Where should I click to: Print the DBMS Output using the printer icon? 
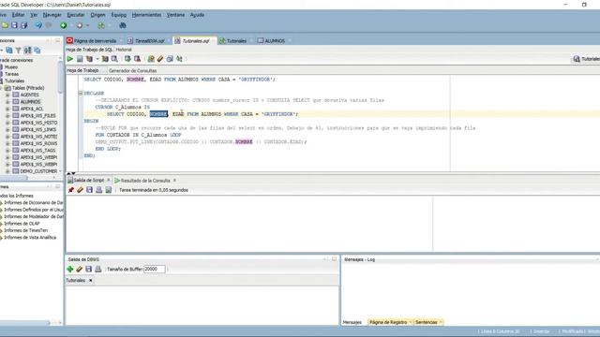tap(98, 269)
